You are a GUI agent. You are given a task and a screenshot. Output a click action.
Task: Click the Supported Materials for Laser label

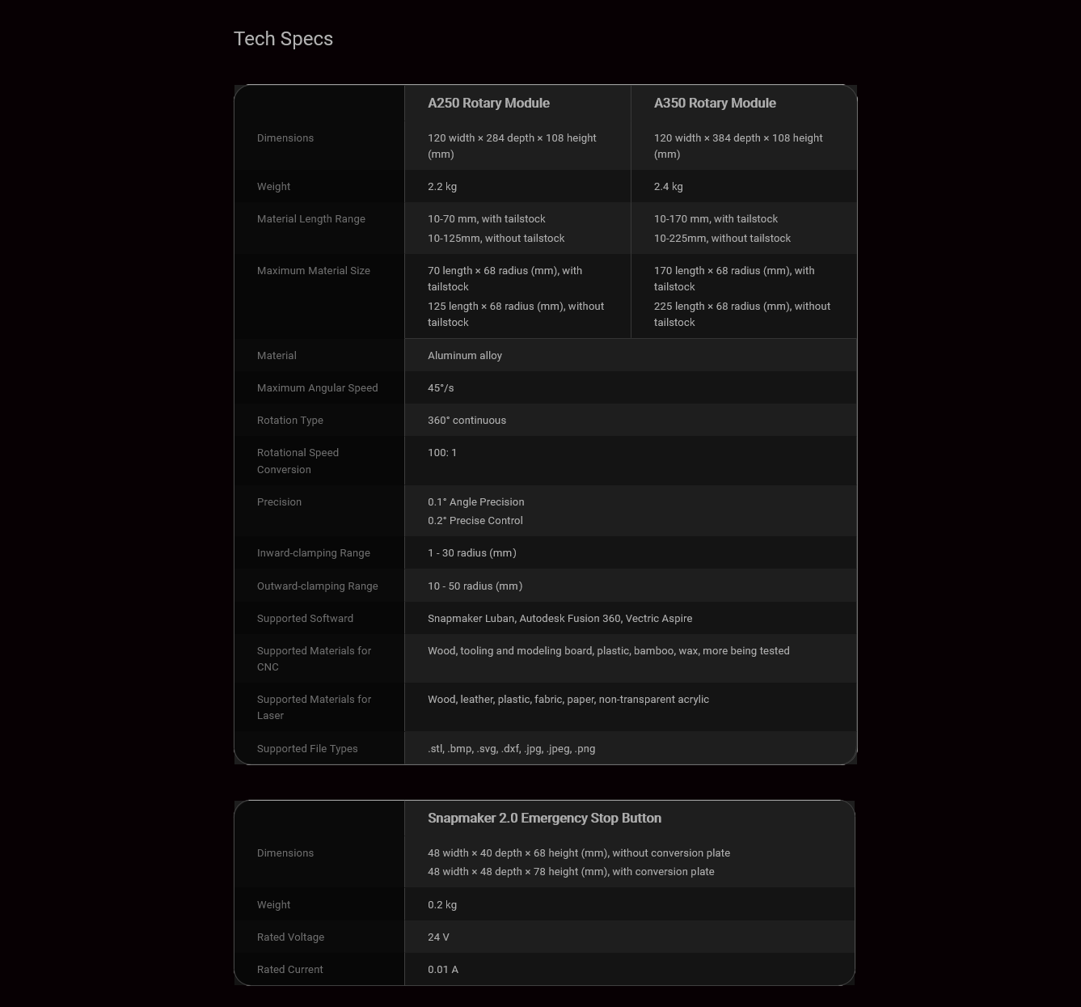point(315,708)
